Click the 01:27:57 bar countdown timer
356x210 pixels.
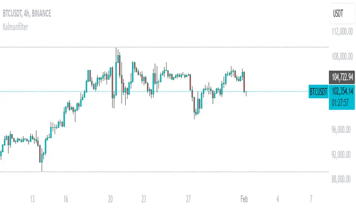(342, 102)
